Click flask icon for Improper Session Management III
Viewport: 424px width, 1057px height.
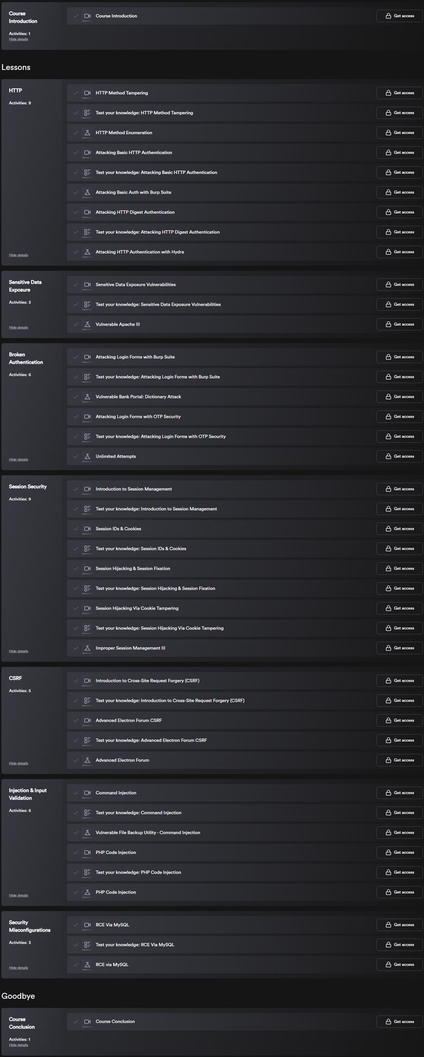(x=87, y=648)
